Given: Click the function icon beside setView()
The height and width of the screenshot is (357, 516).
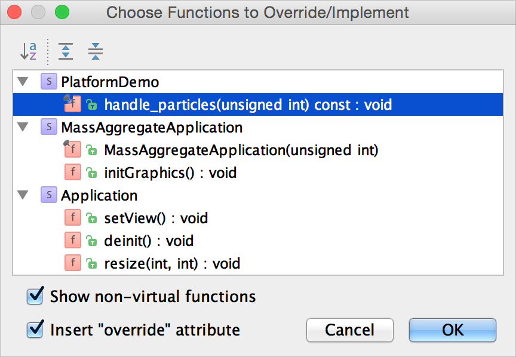Looking at the screenshot, I should click(72, 218).
